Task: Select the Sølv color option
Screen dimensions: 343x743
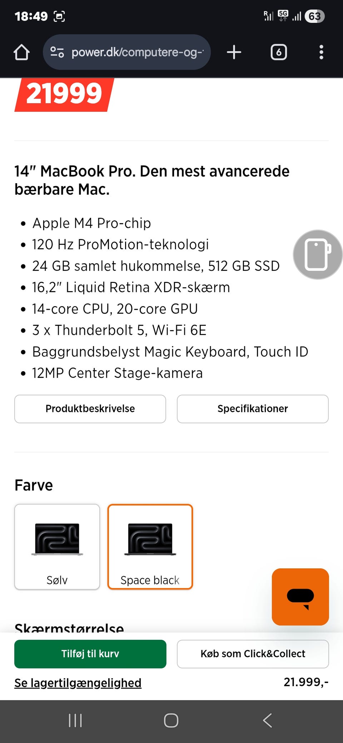Action: click(x=57, y=547)
